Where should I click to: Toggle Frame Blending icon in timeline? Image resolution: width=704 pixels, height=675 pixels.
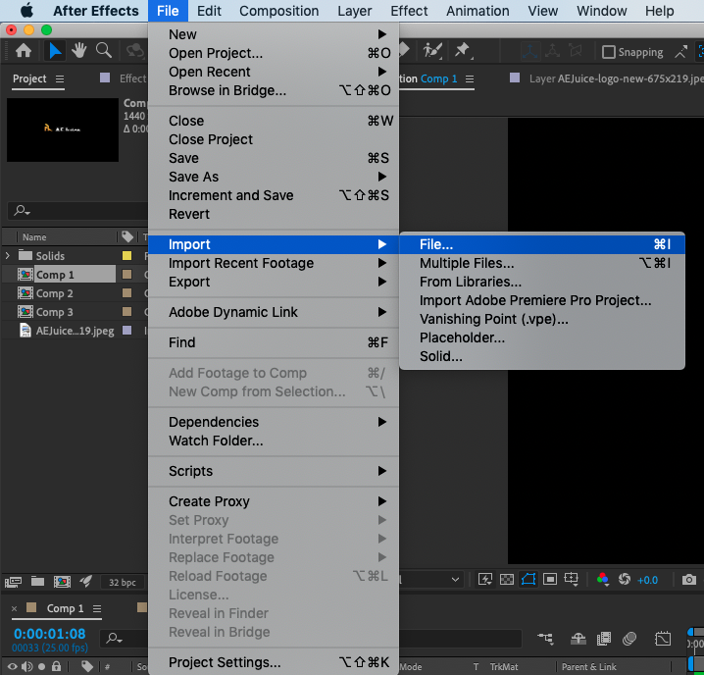point(604,638)
